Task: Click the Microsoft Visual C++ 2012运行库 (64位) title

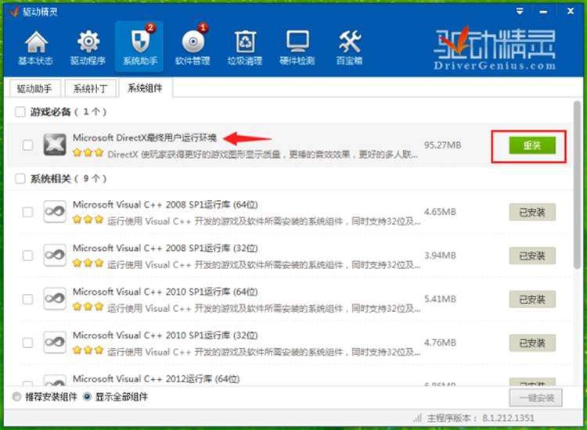Action: [156, 378]
